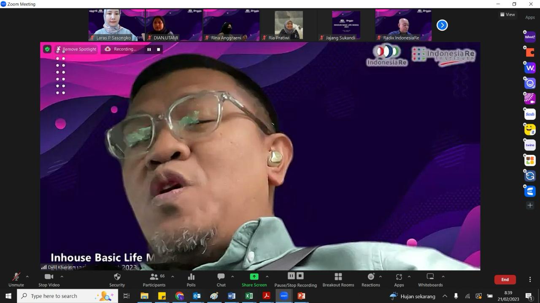Open the Polls panel
The image size is (540, 303).
tap(191, 280)
